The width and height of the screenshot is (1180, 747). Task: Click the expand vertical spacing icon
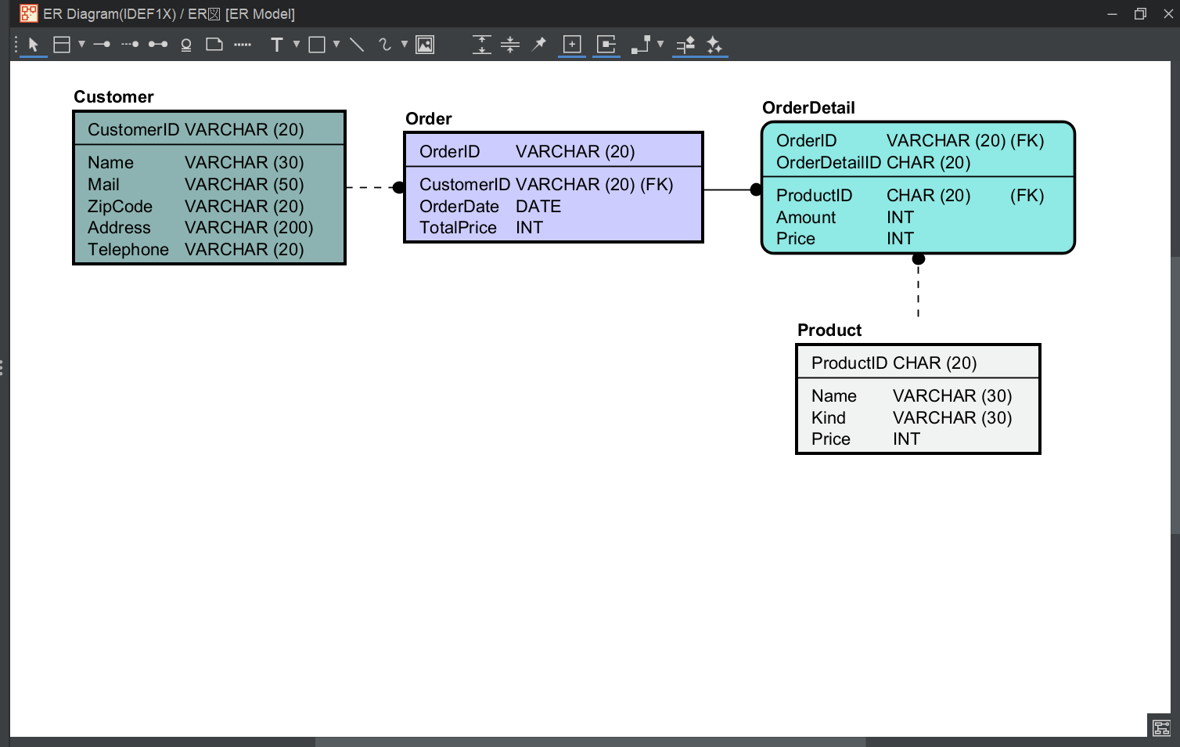(482, 45)
